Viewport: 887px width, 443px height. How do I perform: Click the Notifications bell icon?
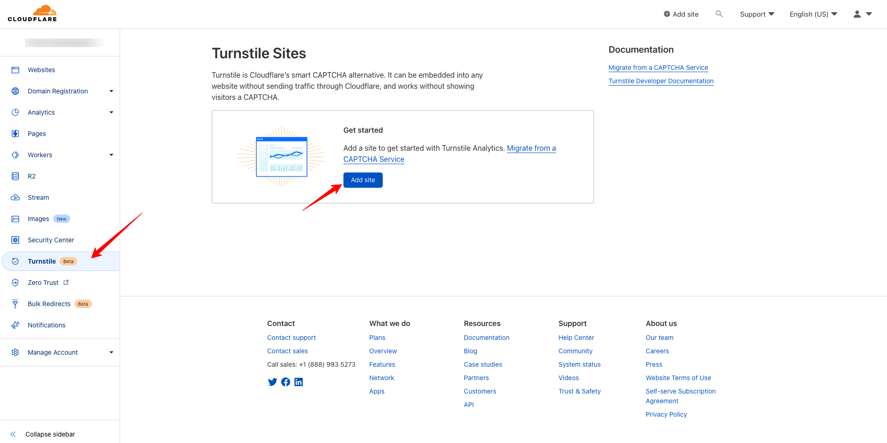pyautogui.click(x=15, y=325)
